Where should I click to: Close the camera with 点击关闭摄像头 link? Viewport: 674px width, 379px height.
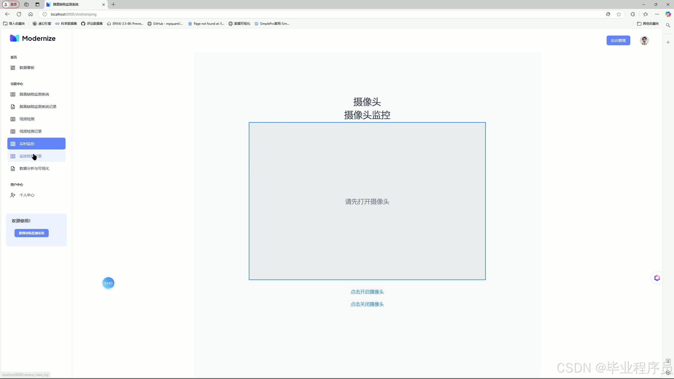pyautogui.click(x=367, y=304)
